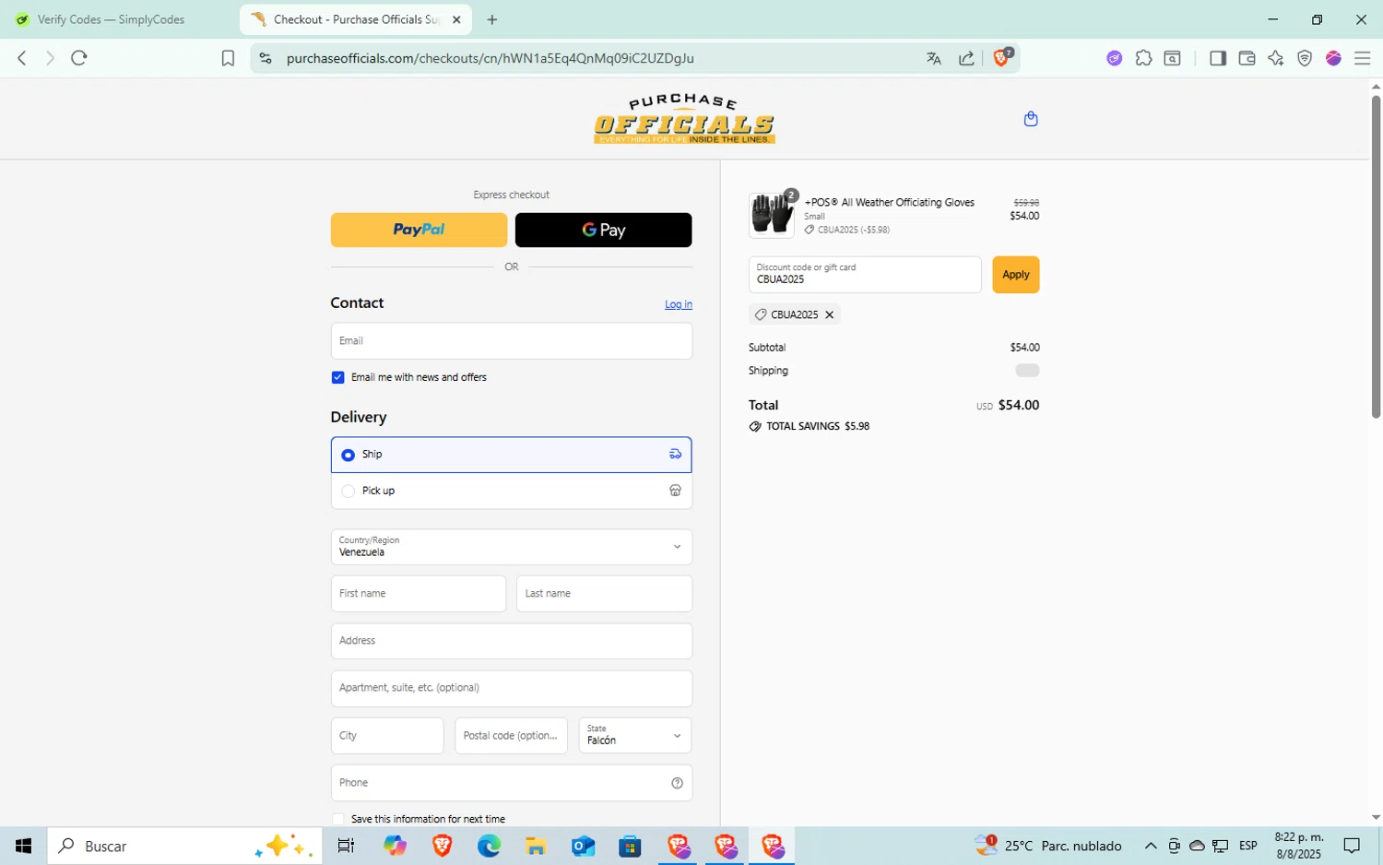This screenshot has width=1383, height=865.
Task: Apply the discount code
Action: point(1015,275)
